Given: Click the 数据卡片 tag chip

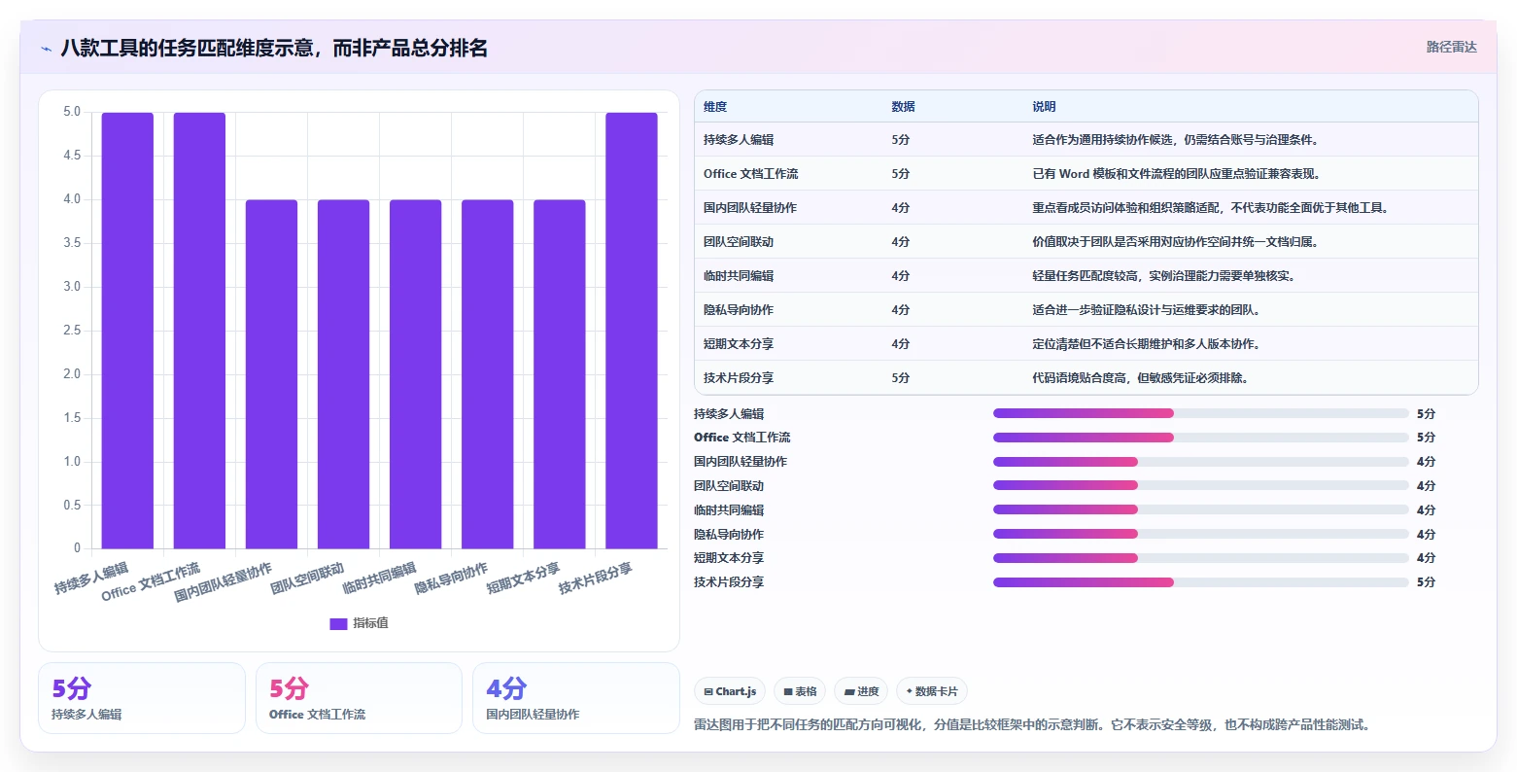Looking at the screenshot, I should [x=931, y=691].
